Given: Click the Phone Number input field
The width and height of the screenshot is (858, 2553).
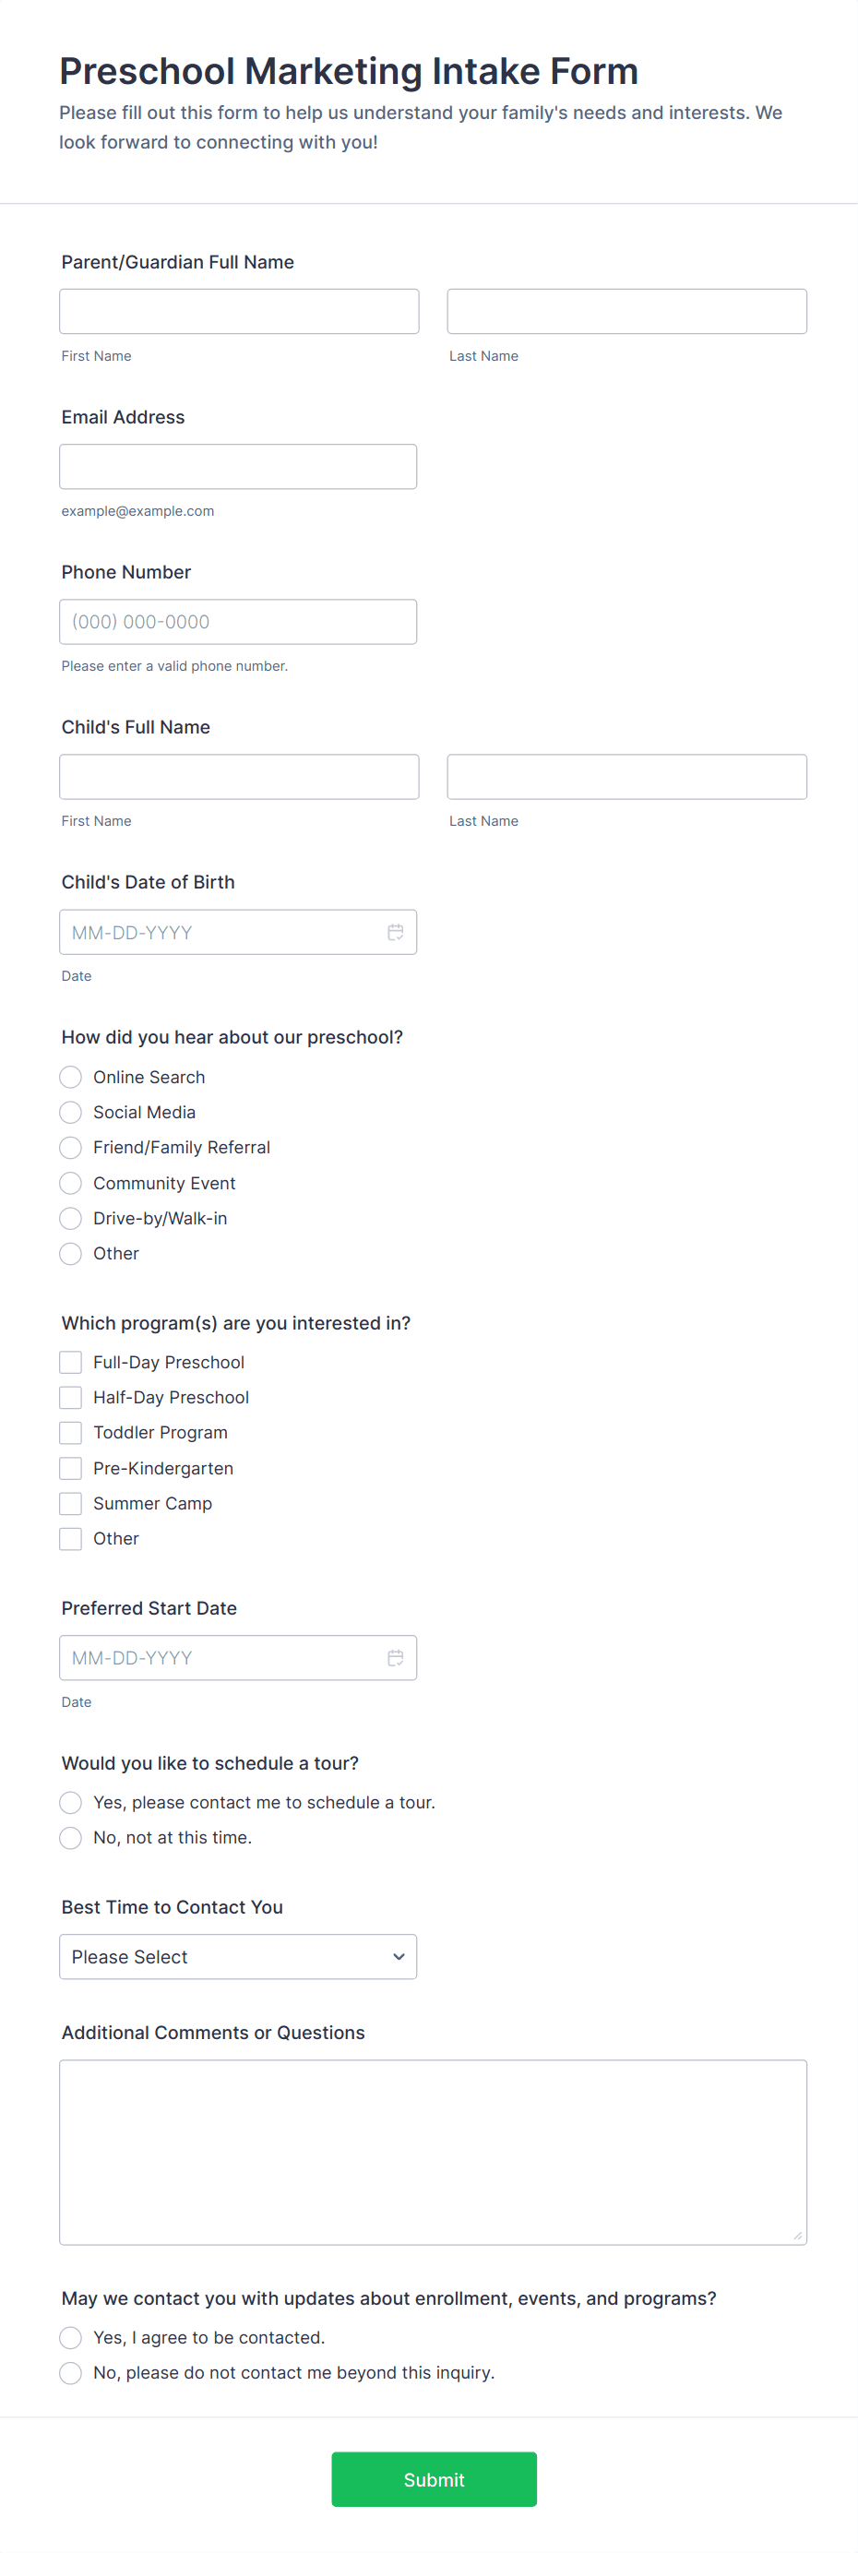Looking at the screenshot, I should pos(238,621).
